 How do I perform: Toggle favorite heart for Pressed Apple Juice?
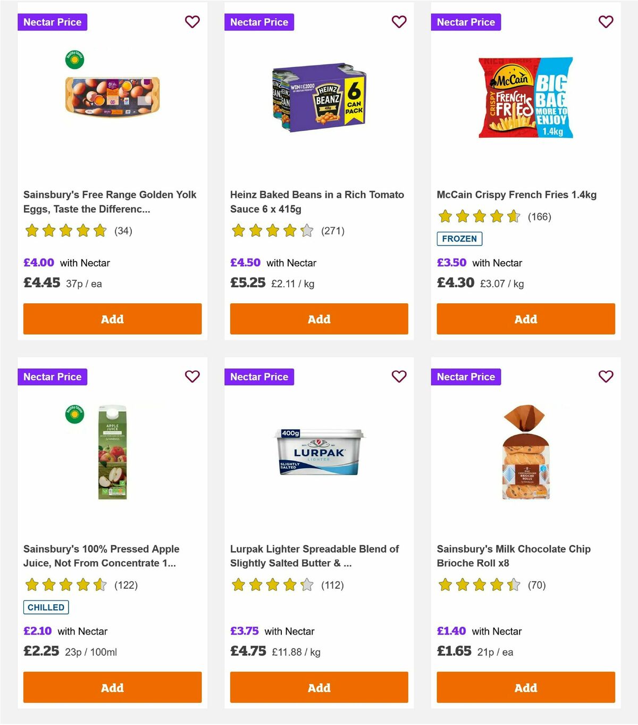[192, 376]
